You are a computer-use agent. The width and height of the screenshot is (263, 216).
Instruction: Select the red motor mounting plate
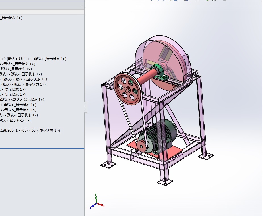tap(174, 152)
